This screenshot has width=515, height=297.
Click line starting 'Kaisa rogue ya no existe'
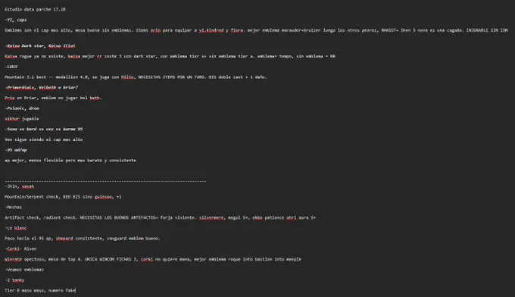170,56
